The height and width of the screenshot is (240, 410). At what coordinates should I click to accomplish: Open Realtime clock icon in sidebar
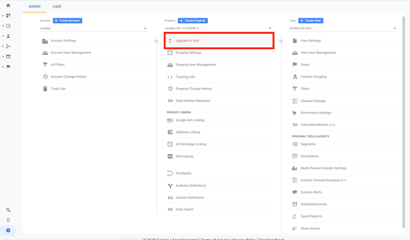pyautogui.click(x=8, y=26)
